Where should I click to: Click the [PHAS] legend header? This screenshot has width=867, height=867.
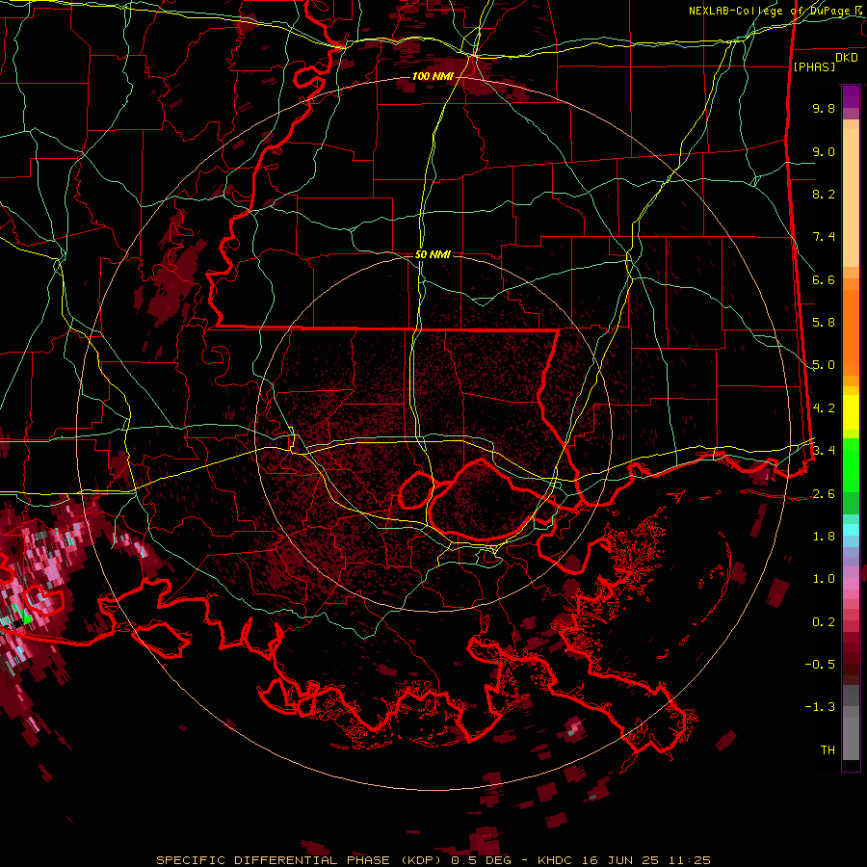tap(814, 66)
